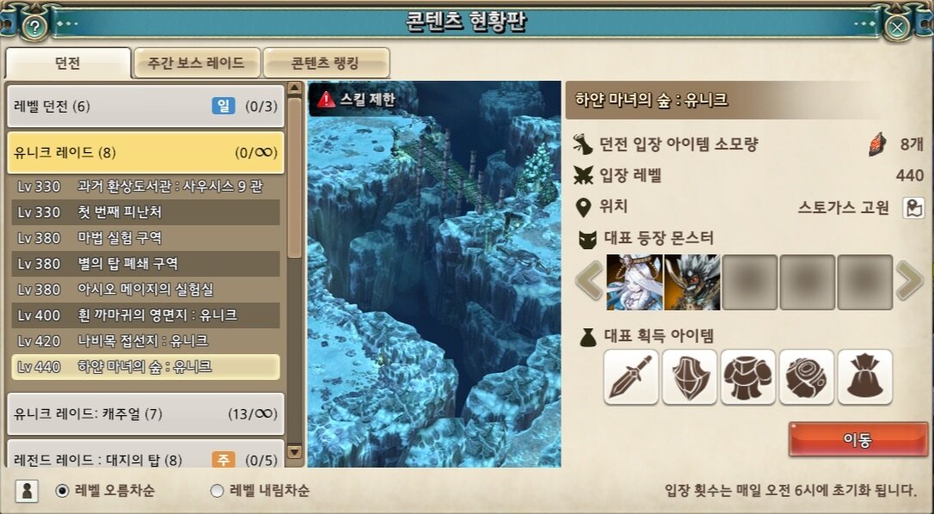Select the pouch bag reward icon

point(865,377)
